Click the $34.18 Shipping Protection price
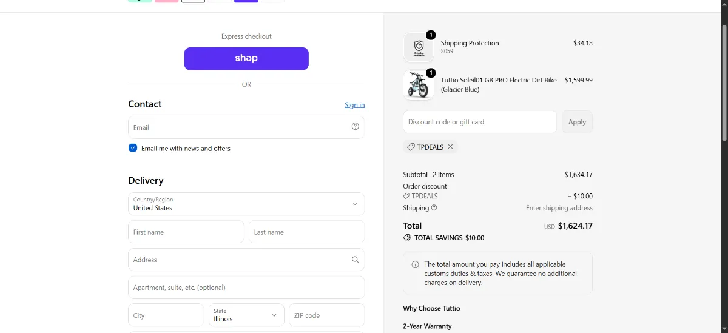Screen dimensions: 728x333 coord(583,43)
